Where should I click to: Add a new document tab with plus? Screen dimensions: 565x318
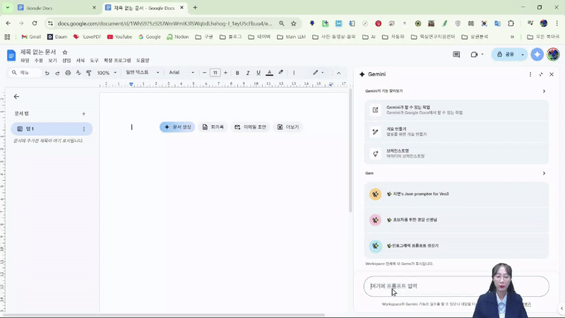click(83, 114)
